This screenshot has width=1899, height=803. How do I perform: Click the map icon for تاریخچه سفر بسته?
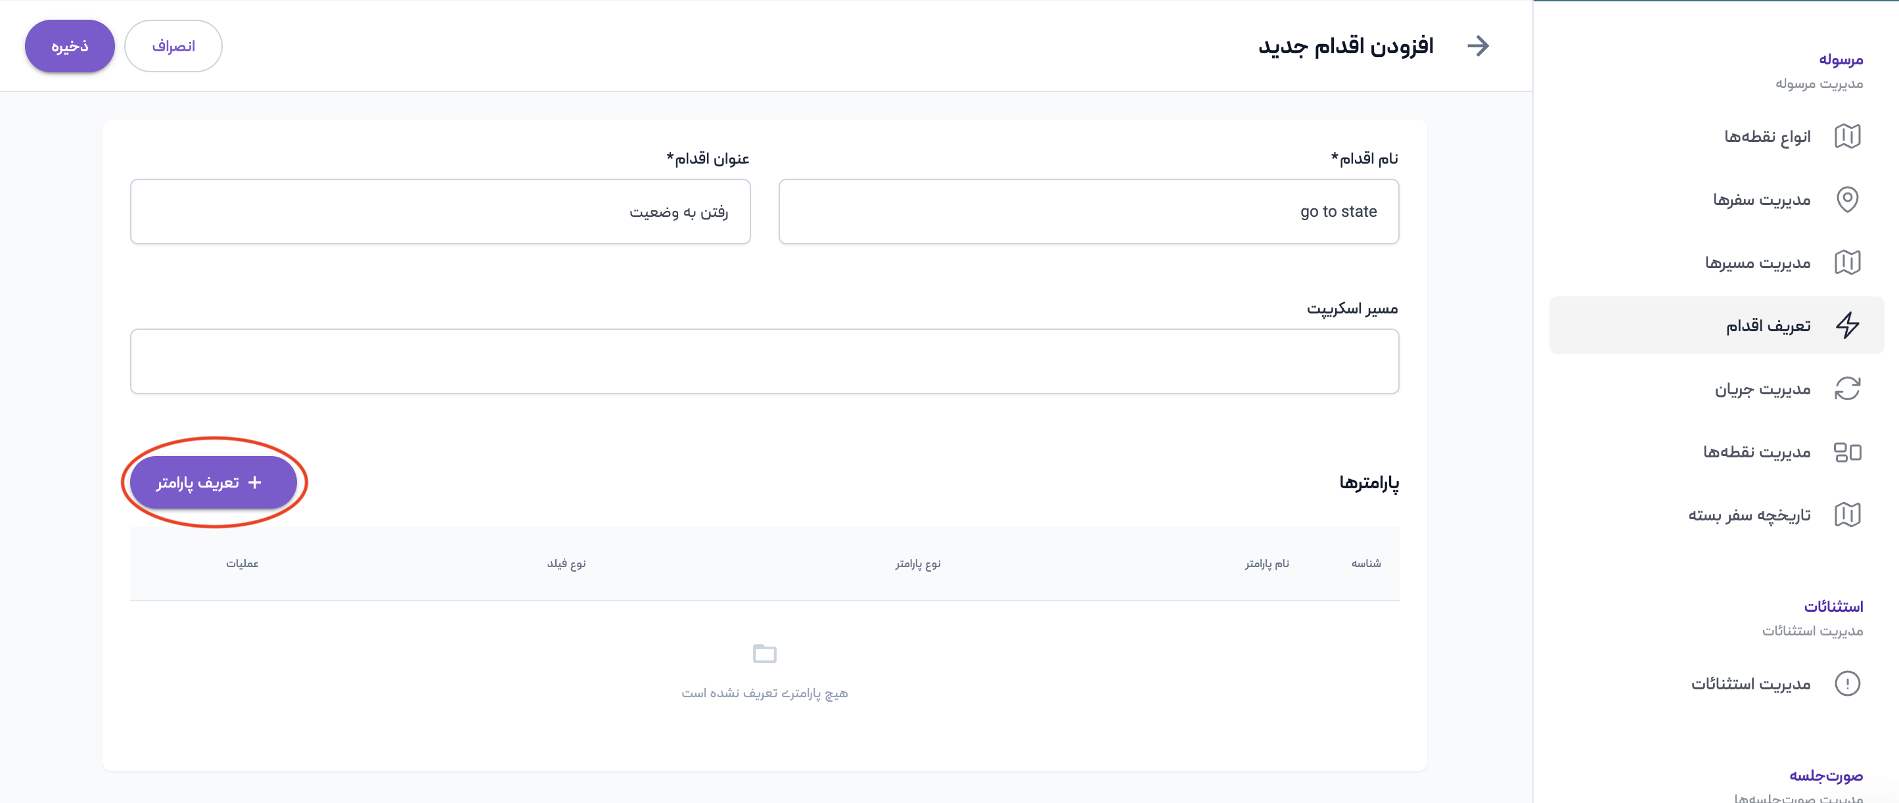point(1846,515)
